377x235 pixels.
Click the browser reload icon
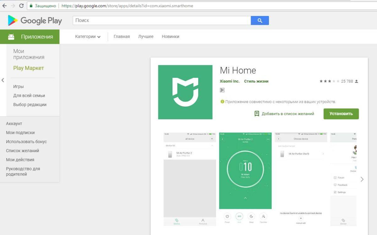point(21,6)
